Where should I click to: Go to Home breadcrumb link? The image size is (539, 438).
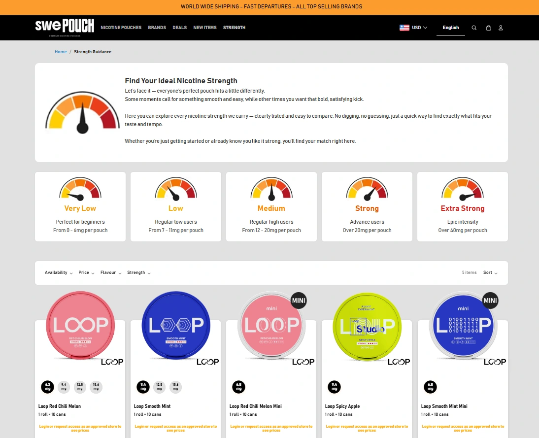(x=61, y=52)
